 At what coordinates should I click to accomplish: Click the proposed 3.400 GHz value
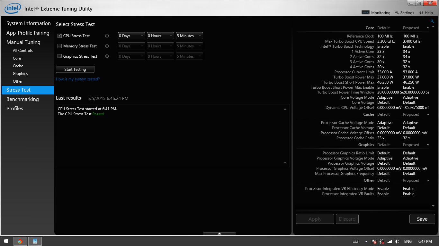[412, 41]
